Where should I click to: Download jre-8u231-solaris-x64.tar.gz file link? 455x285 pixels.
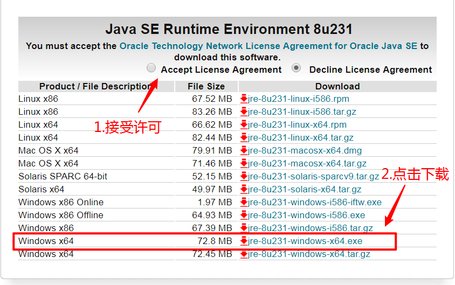[x=305, y=189]
